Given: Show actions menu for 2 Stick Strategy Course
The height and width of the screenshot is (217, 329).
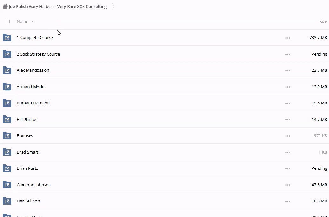Looking at the screenshot, I should coord(287,54).
